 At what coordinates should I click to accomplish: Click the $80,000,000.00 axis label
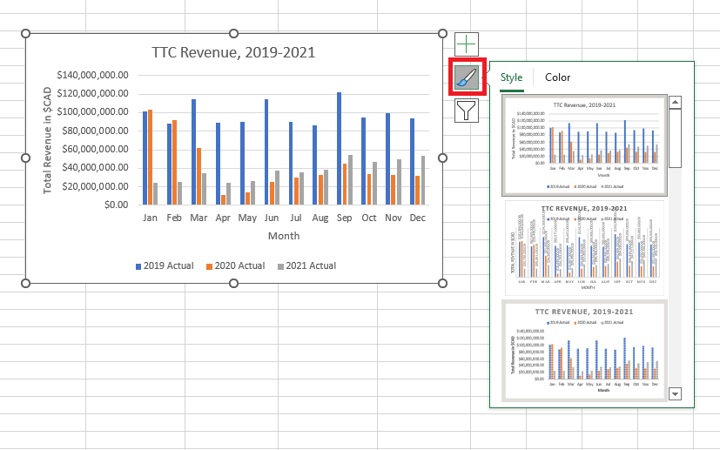coord(96,131)
